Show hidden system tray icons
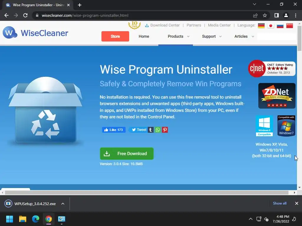This screenshot has height=226, width=302. (251, 219)
